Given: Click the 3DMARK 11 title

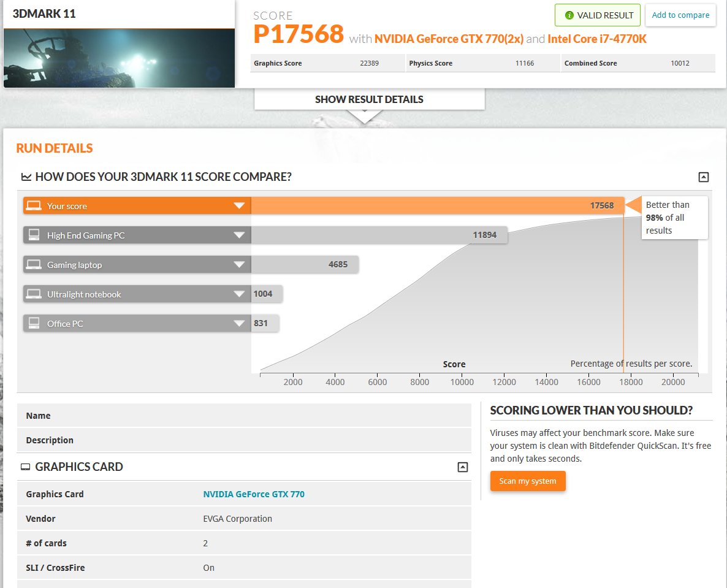Looking at the screenshot, I should pos(44,13).
